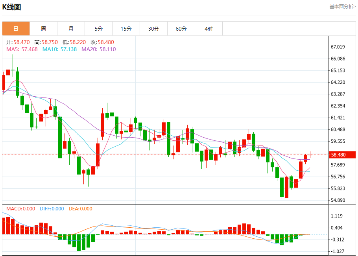
Task: Click the DIFF:0.000 indicator label
Action: [52, 209]
